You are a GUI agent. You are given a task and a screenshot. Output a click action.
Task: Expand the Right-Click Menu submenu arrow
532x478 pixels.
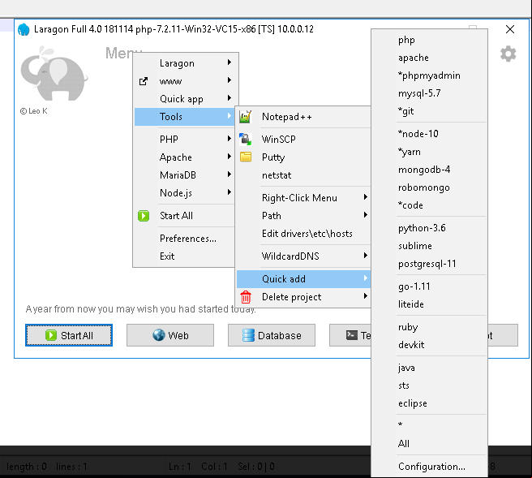coord(366,197)
